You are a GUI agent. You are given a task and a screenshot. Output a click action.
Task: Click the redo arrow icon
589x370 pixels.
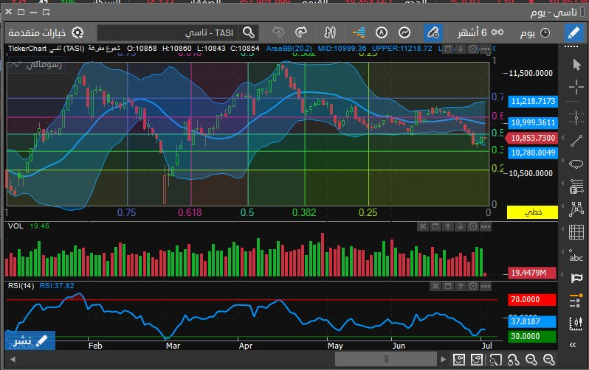[x=301, y=33]
